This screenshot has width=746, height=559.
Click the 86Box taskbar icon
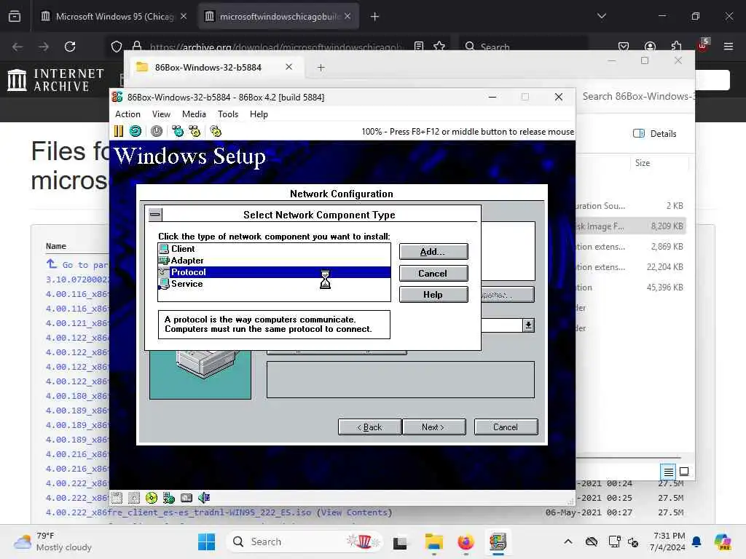pyautogui.click(x=498, y=542)
